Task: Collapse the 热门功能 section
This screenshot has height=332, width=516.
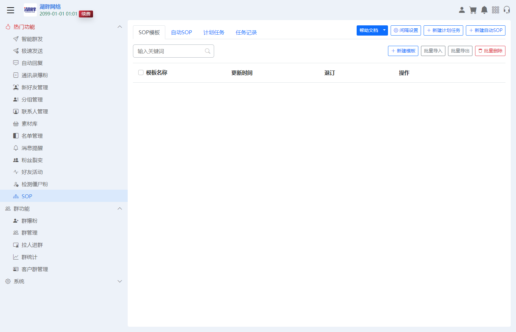Action: coord(120,27)
